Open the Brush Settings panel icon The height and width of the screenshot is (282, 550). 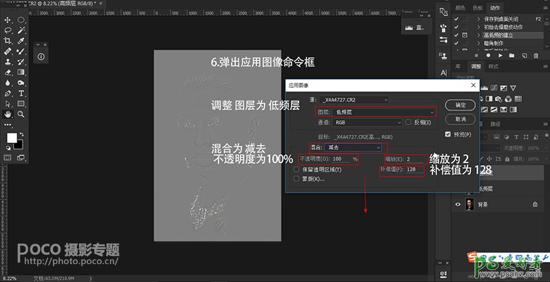[x=443, y=27]
